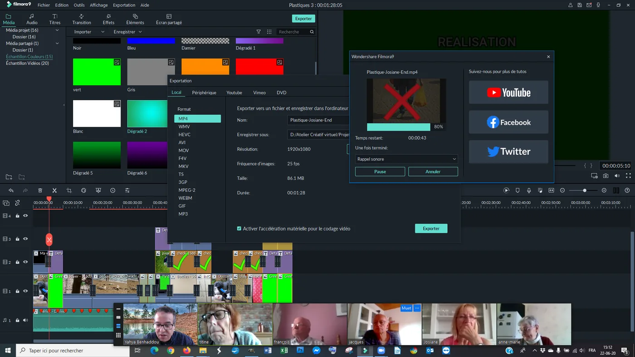
Task: Zoom in the timeline with the plus icon
Action: pyautogui.click(x=604, y=191)
